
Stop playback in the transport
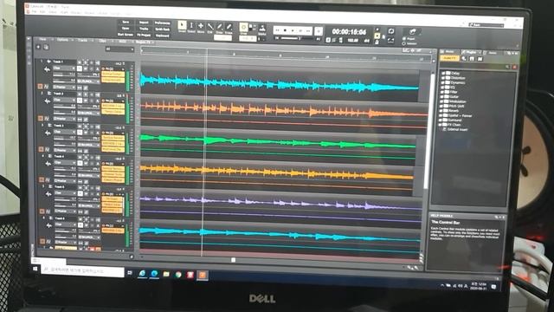[285, 30]
